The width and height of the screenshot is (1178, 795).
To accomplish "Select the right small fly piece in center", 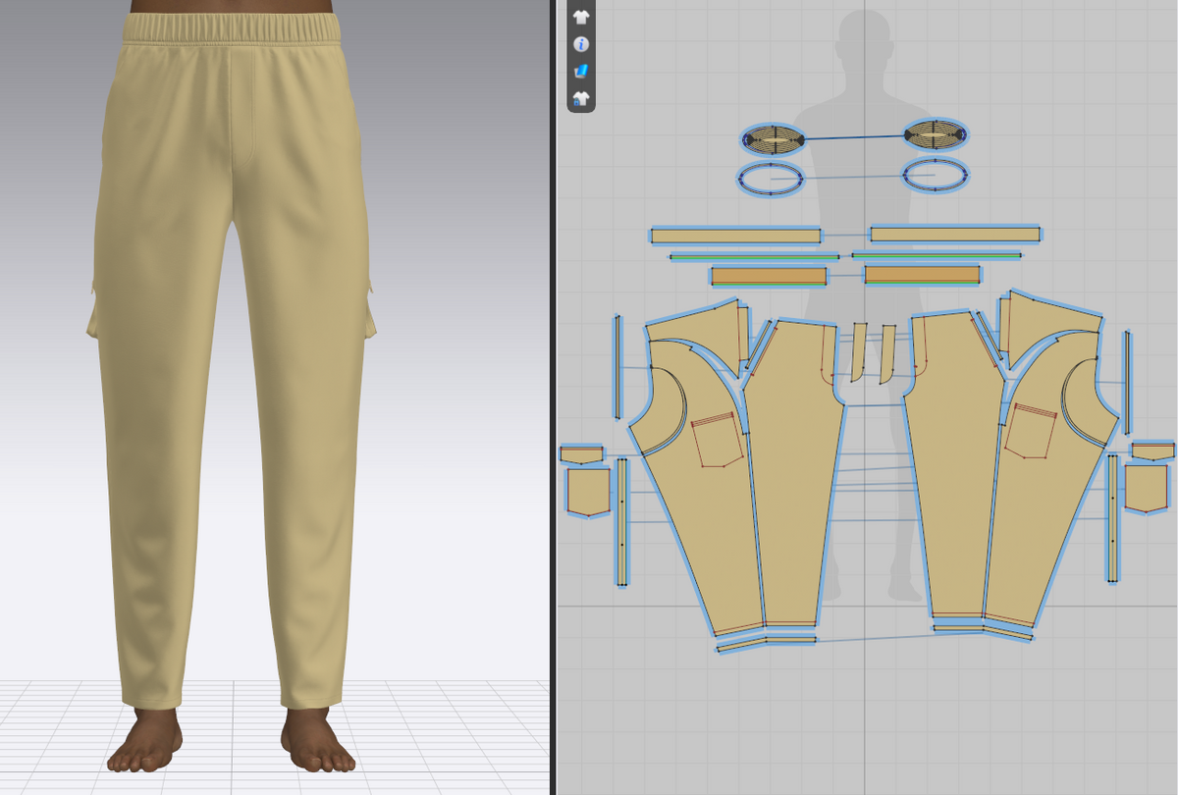I will point(887,353).
